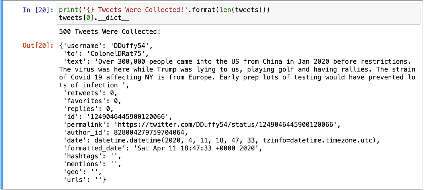This screenshot has width=425, height=190.
Task: Click the 'replies': 0 output line
Action: (x=88, y=109)
